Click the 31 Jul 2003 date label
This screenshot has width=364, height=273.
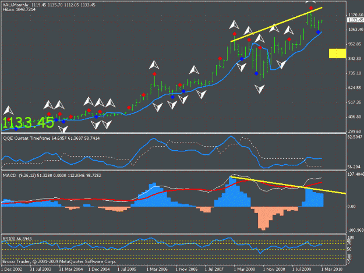(x=41, y=270)
